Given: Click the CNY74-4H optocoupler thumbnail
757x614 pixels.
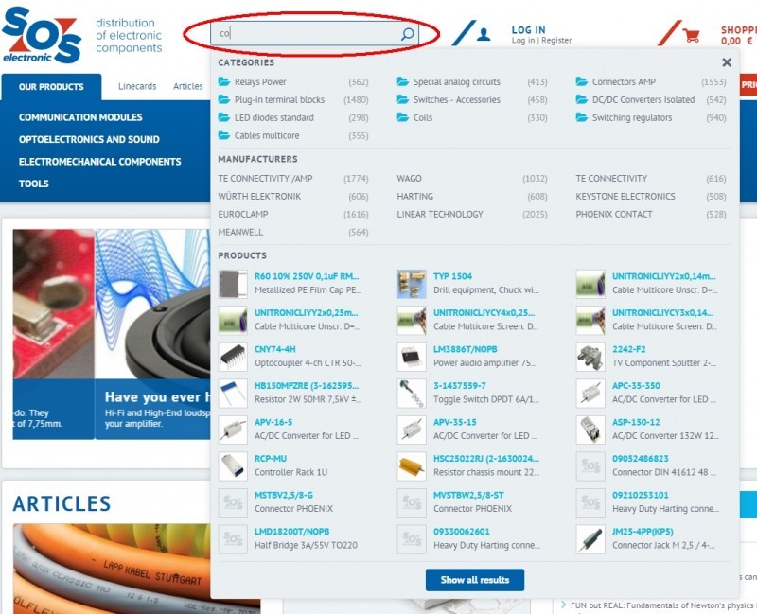Looking at the screenshot, I should click(233, 357).
